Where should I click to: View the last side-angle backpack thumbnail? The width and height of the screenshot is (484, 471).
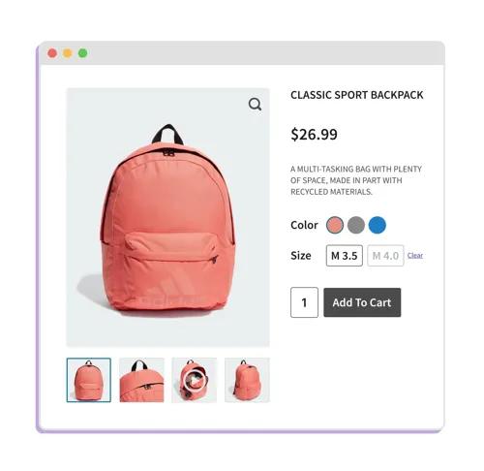(247, 380)
